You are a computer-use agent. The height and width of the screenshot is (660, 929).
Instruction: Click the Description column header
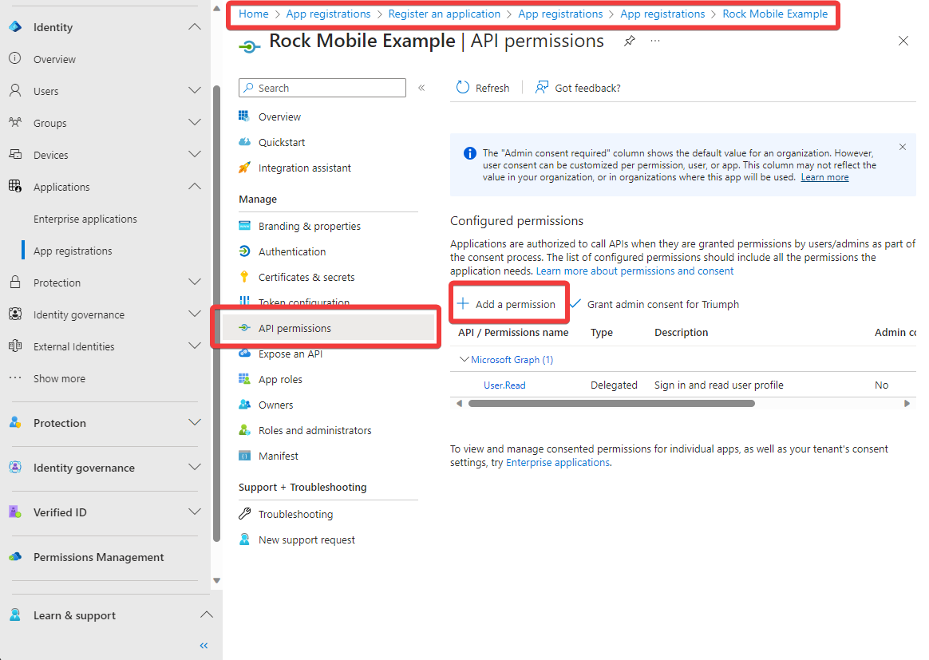682,332
